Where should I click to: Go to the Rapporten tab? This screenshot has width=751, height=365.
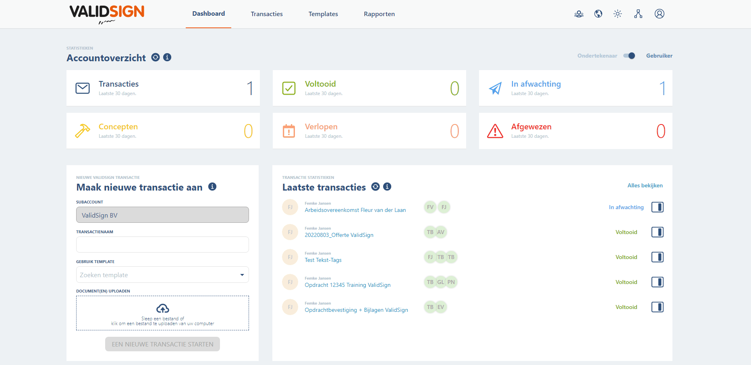pos(379,14)
